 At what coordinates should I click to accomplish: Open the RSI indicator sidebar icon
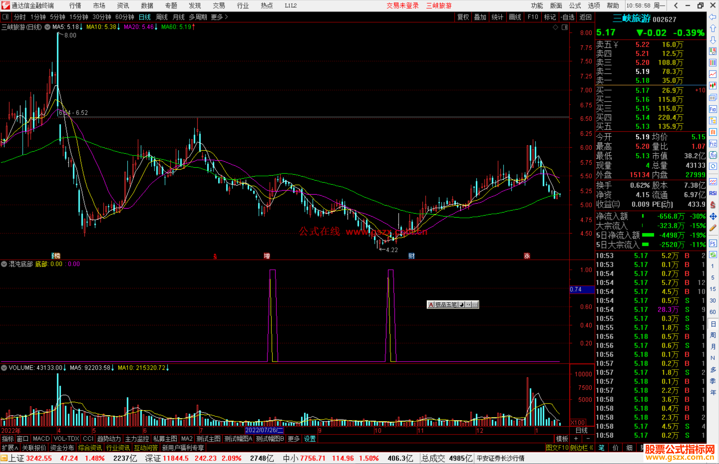click(713, 193)
